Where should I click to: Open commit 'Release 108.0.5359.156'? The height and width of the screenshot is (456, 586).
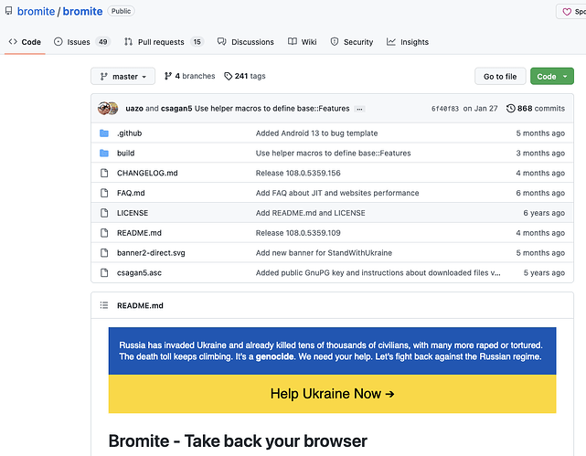[x=298, y=173]
